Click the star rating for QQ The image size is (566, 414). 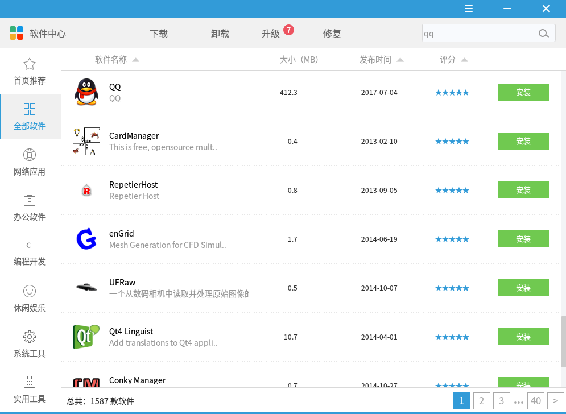(x=452, y=93)
